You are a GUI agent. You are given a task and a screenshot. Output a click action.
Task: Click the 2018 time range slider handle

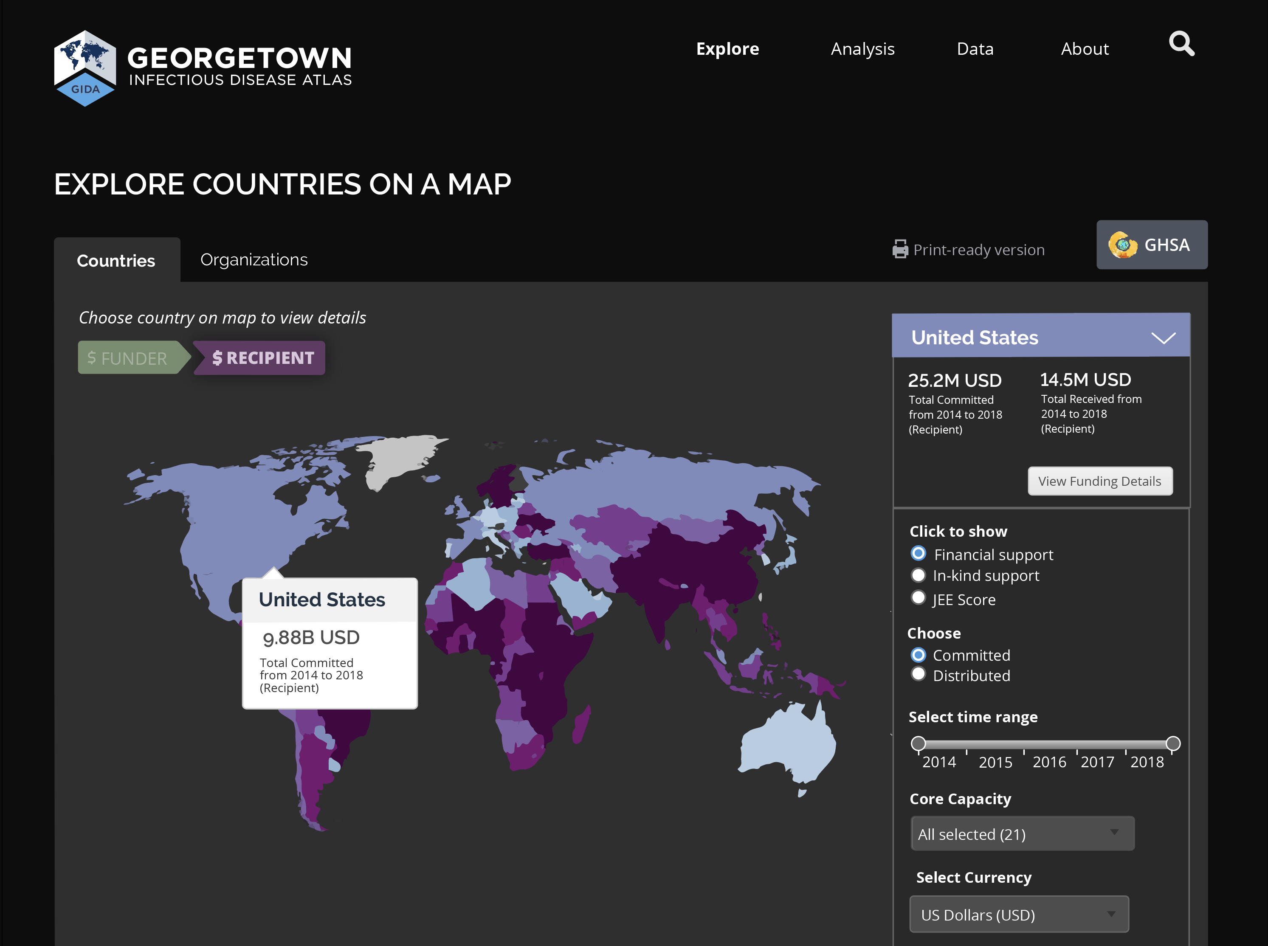1173,743
